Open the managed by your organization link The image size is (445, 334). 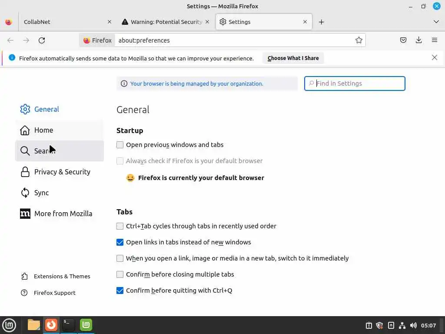(196, 84)
